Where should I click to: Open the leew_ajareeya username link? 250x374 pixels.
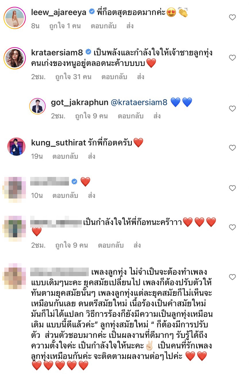click(59, 12)
